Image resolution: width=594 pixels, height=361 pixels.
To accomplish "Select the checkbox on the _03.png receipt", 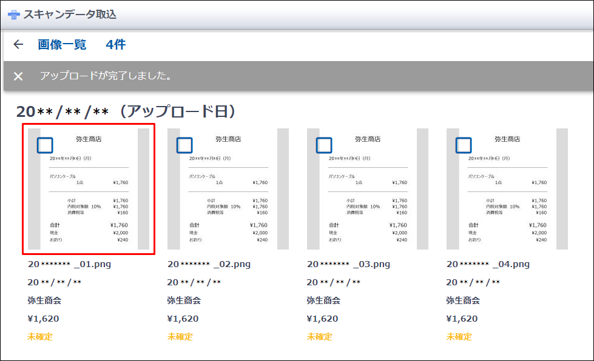I will click(x=324, y=145).
